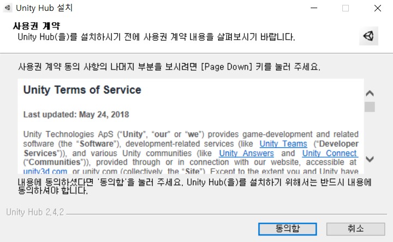Click the 'Unity Terms of Service' heading
The width and height of the screenshot is (393, 242).
(82, 90)
